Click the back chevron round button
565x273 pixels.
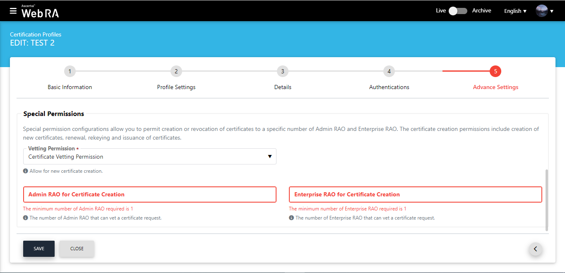(535, 249)
